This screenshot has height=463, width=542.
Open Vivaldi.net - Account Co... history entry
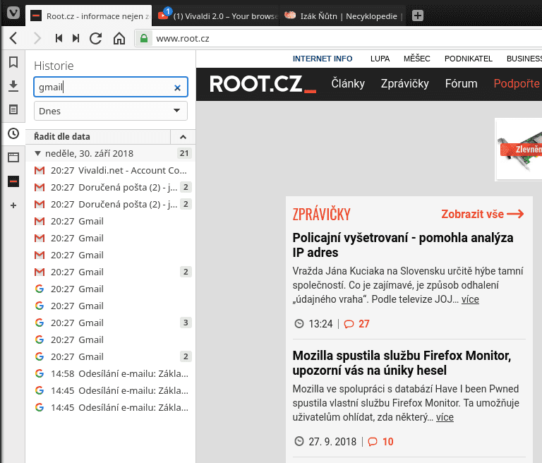[111, 170]
